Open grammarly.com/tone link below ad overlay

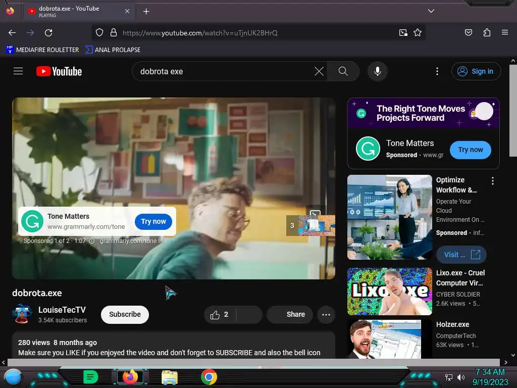click(x=131, y=241)
